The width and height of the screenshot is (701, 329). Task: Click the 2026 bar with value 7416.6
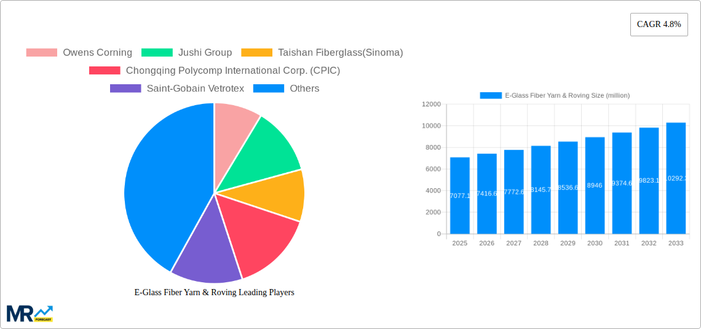coord(487,194)
